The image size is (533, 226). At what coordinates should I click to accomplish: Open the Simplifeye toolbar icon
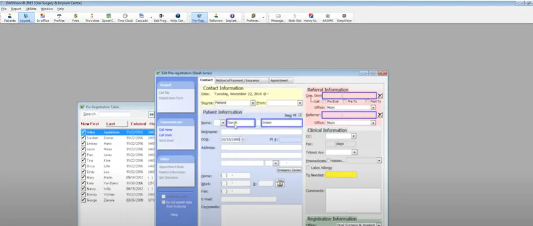click(344, 18)
